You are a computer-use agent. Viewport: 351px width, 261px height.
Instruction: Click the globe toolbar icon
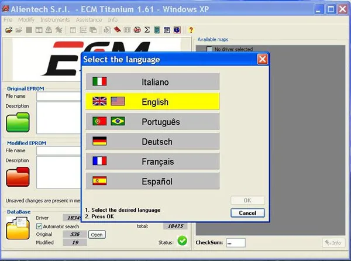coord(177,30)
